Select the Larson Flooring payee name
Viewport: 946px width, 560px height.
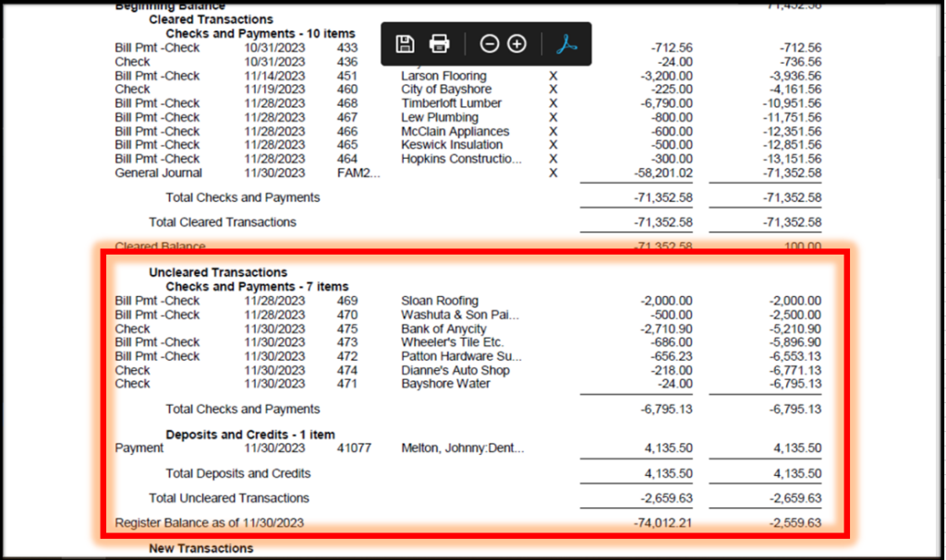[443, 76]
